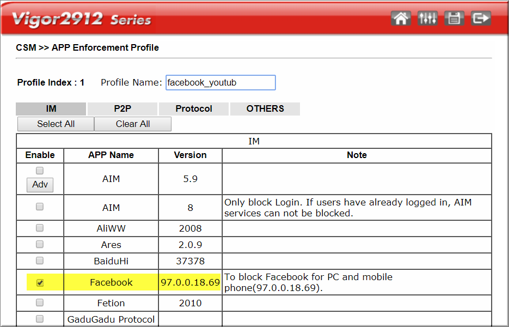Uncheck the Facebook checkbox

click(40, 283)
